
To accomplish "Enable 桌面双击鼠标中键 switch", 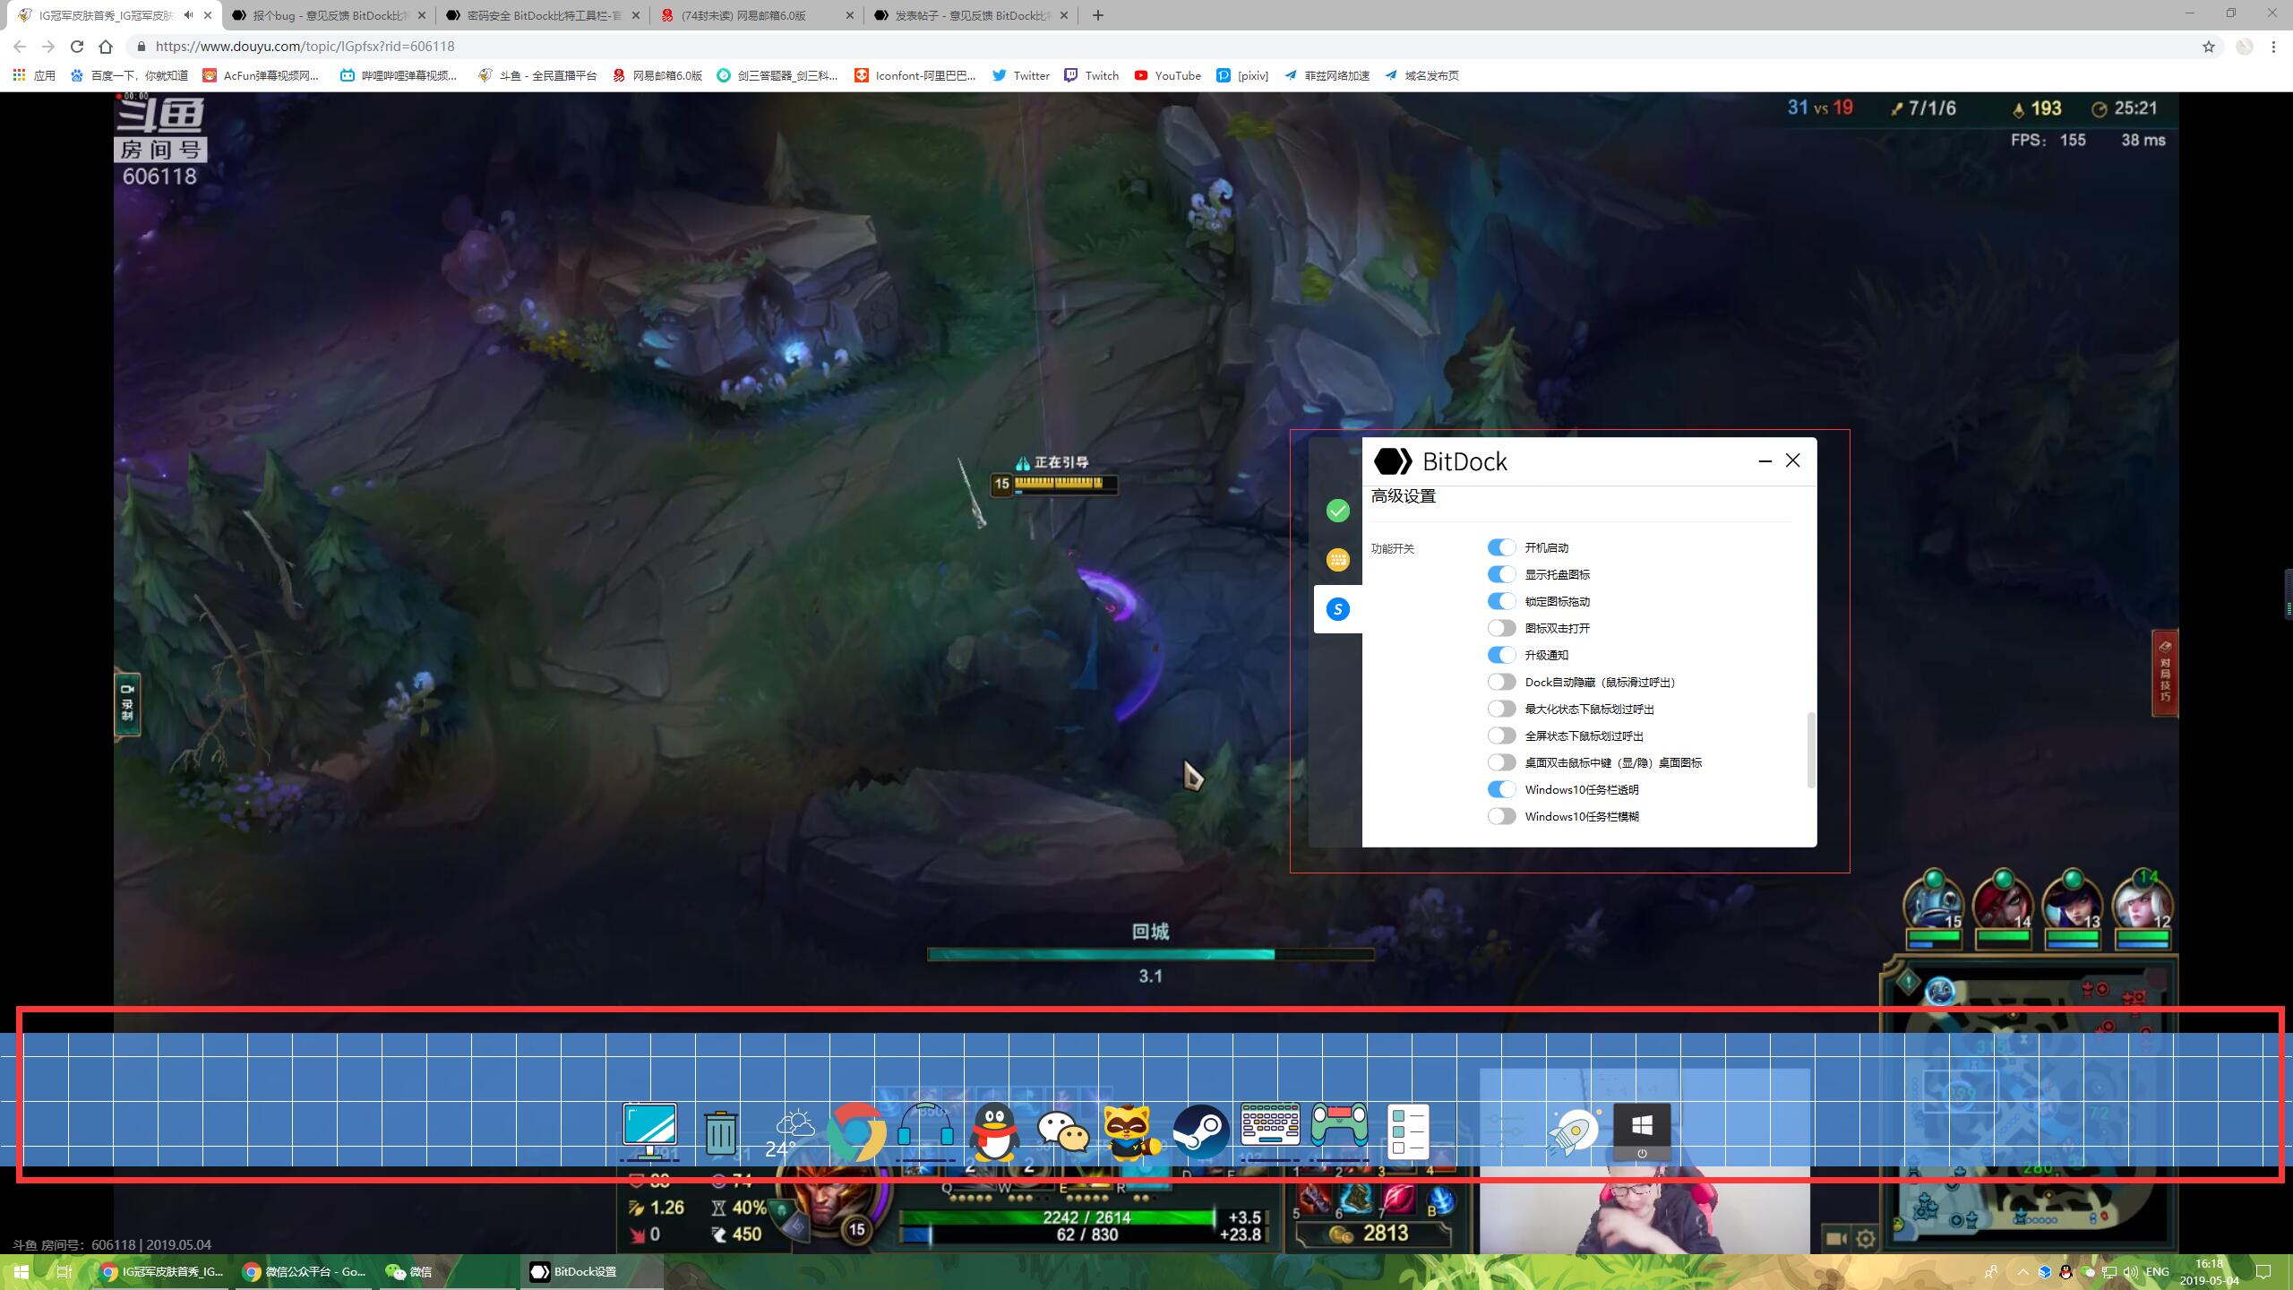I will [x=1501, y=762].
